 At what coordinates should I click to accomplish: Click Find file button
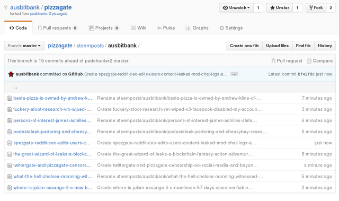point(304,46)
